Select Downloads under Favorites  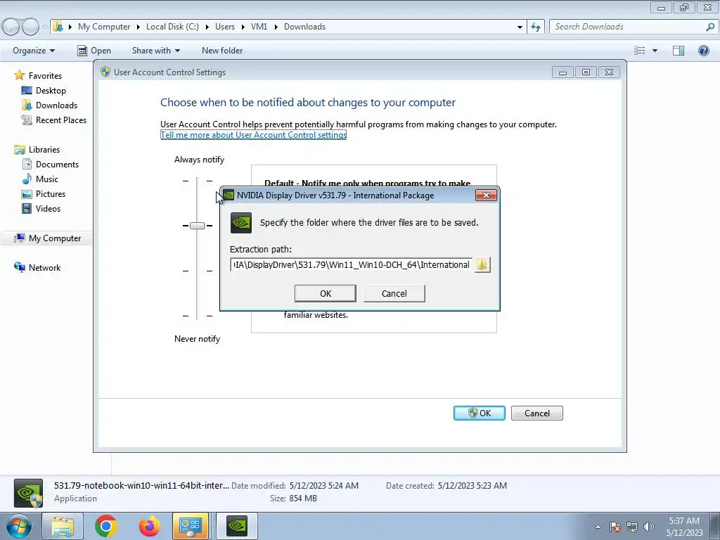click(x=56, y=105)
